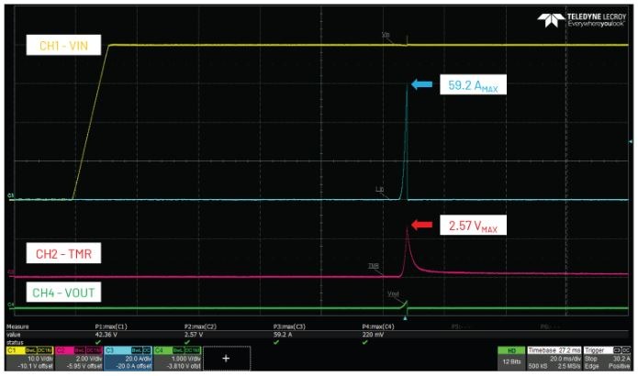Click the 20.0 ms/div timebase value
This screenshot has width=638, height=376.
point(565,359)
